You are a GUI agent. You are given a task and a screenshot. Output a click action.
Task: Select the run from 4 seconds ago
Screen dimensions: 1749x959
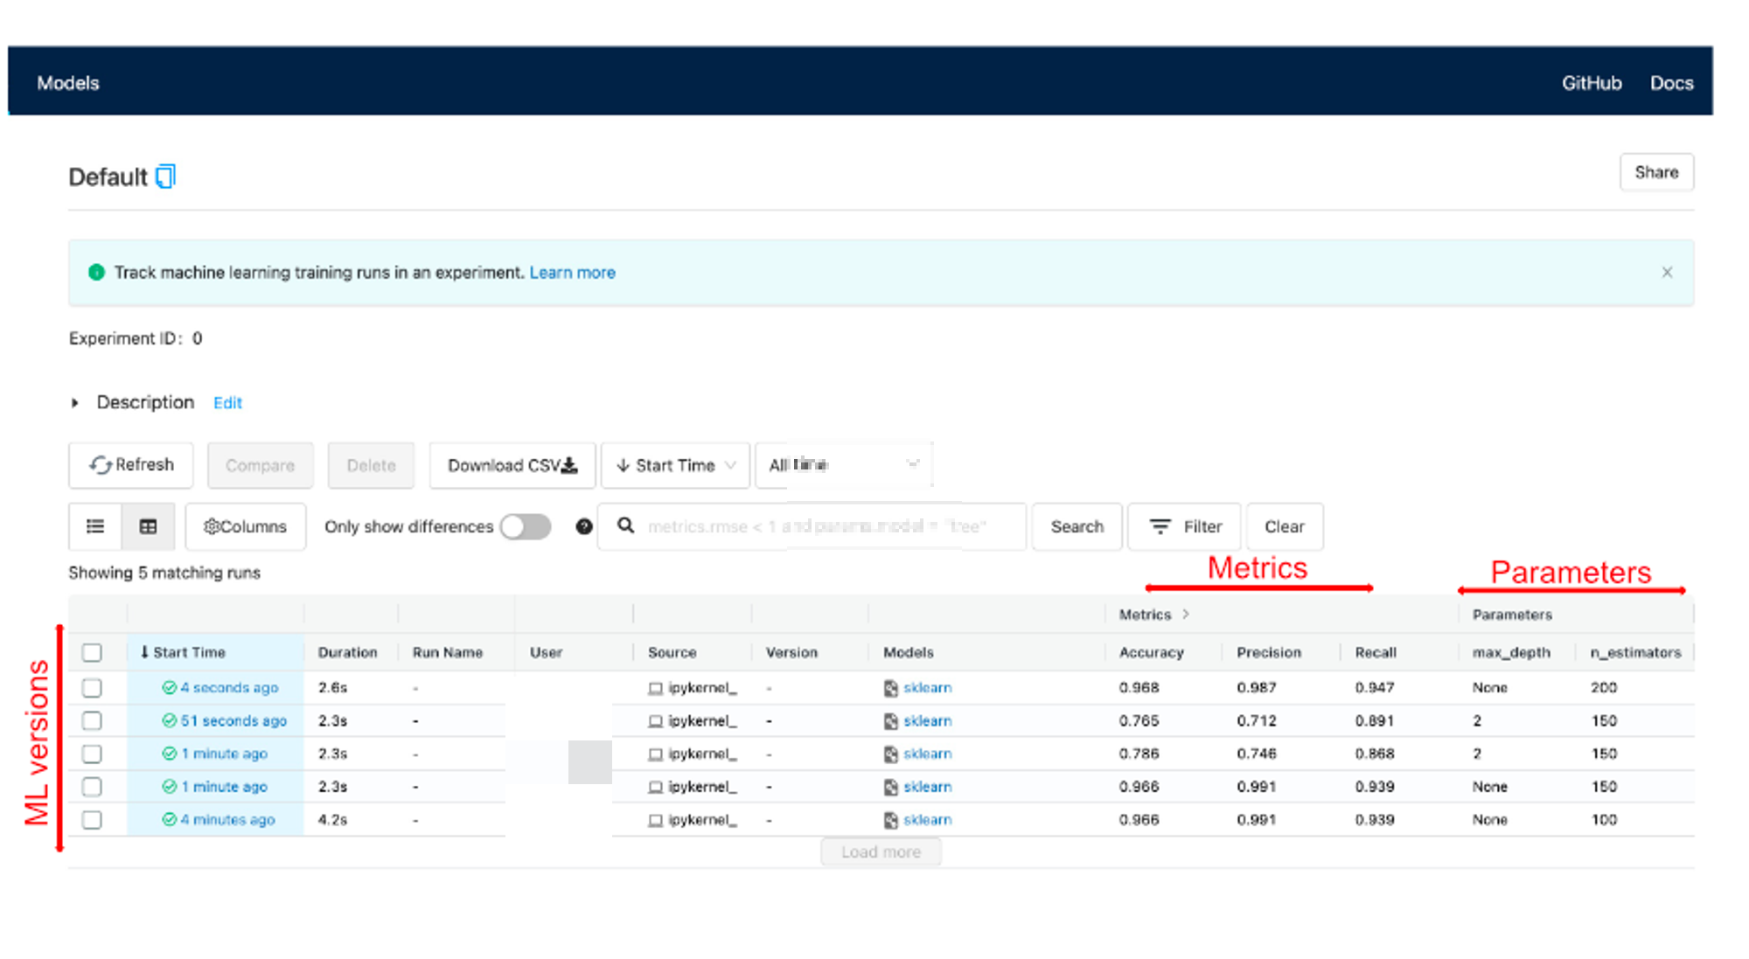tap(92, 688)
